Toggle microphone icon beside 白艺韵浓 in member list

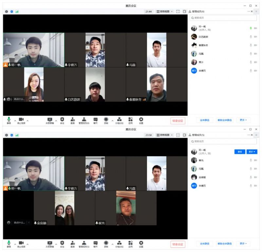(x=251, y=37)
